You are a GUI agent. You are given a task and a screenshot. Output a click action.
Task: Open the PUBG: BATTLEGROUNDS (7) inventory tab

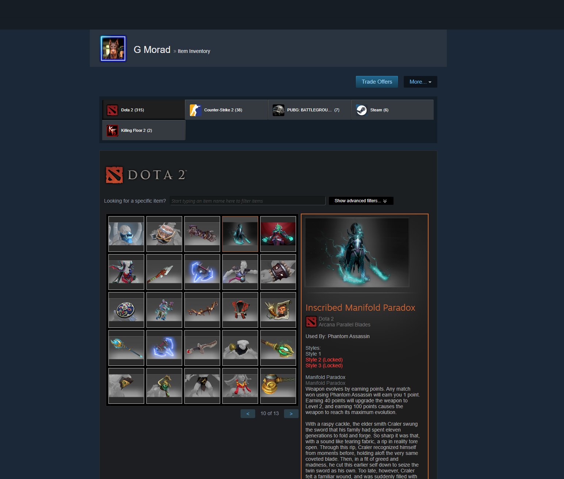click(x=310, y=110)
